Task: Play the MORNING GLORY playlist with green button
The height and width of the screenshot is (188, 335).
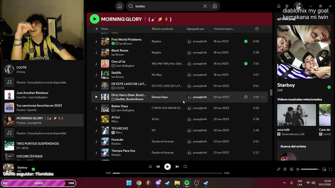Action: coord(94,19)
